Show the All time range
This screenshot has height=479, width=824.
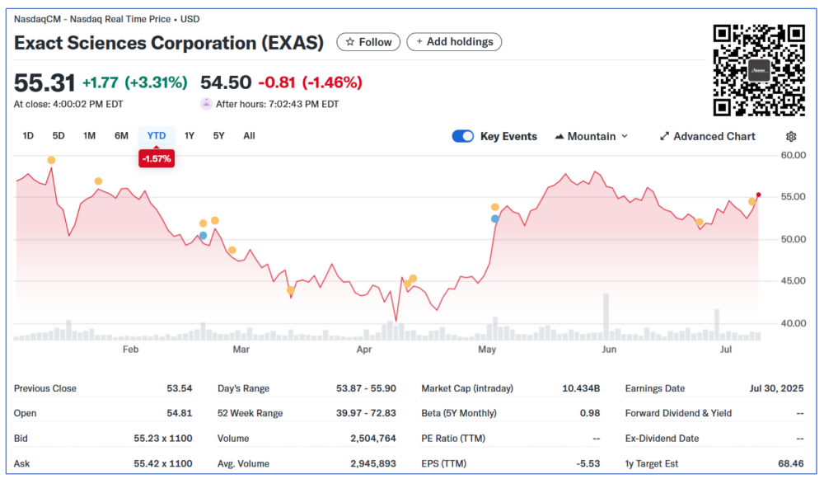click(x=249, y=136)
